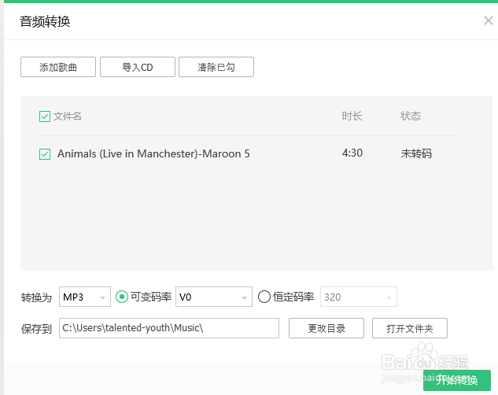The width and height of the screenshot is (498, 395).
Task: Select the Animals (Live in Manchester)-Maroon 5 row
Action: (x=250, y=154)
